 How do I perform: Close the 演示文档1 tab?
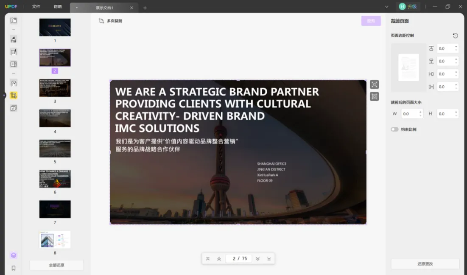(131, 8)
